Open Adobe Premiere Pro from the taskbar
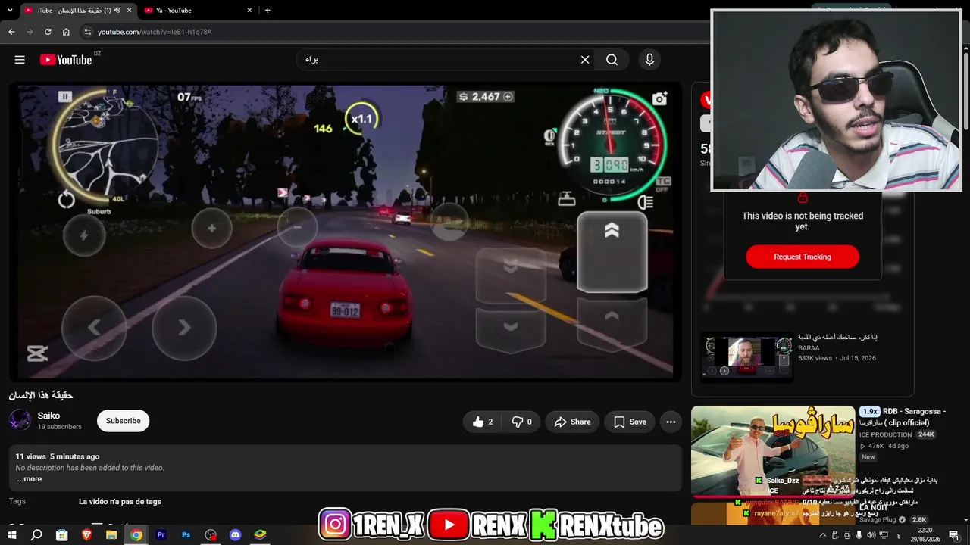Image resolution: width=970 pixels, height=545 pixels. [x=161, y=535]
